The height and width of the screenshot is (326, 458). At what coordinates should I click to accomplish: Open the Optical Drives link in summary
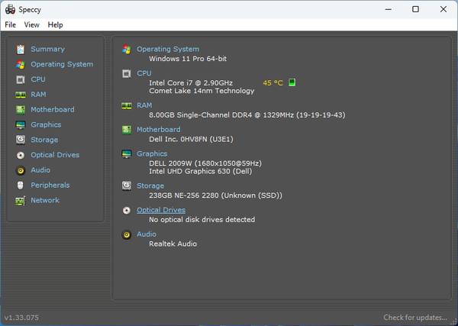[x=160, y=210]
